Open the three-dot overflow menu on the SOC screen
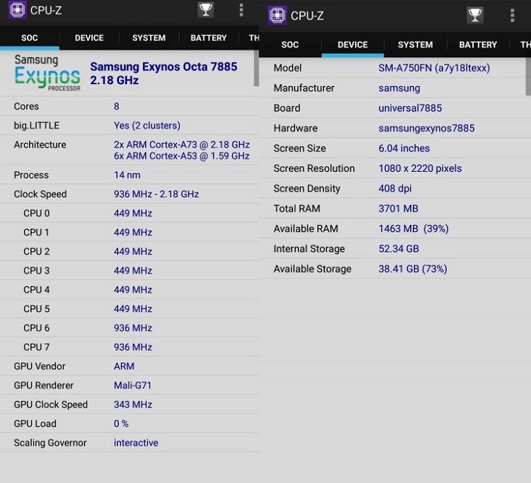The height and width of the screenshot is (483, 531). point(241,10)
